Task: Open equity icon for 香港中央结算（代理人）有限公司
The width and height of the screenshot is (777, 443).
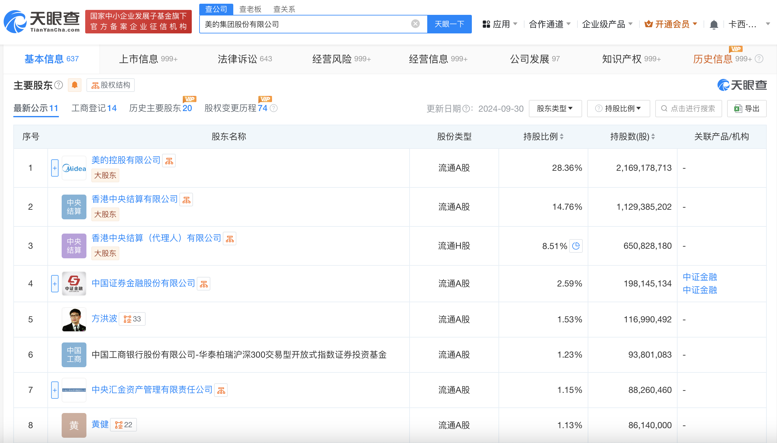Action: 230,239
